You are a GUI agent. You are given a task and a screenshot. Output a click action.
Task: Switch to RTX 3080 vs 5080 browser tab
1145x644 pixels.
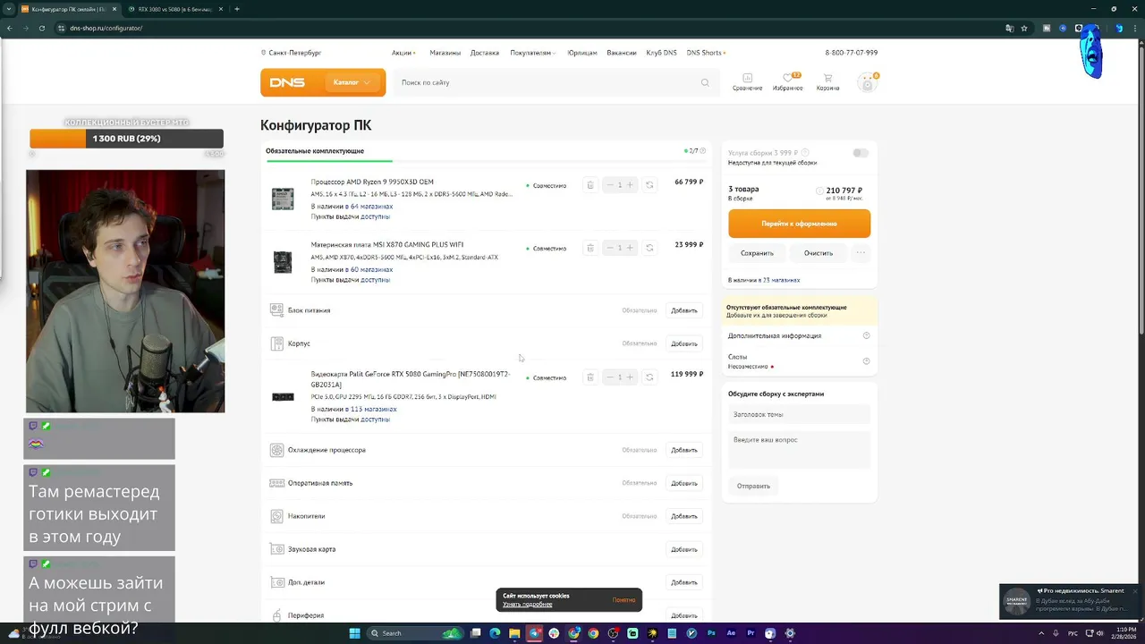tap(174, 9)
